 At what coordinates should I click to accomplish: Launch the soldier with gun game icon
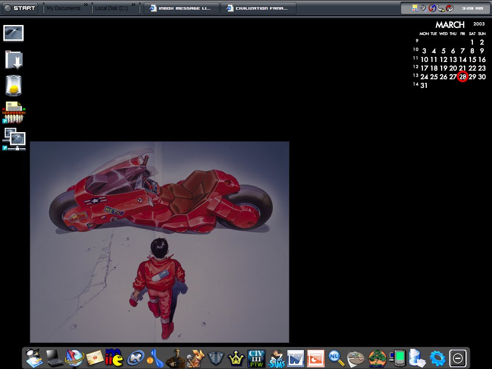(x=174, y=358)
